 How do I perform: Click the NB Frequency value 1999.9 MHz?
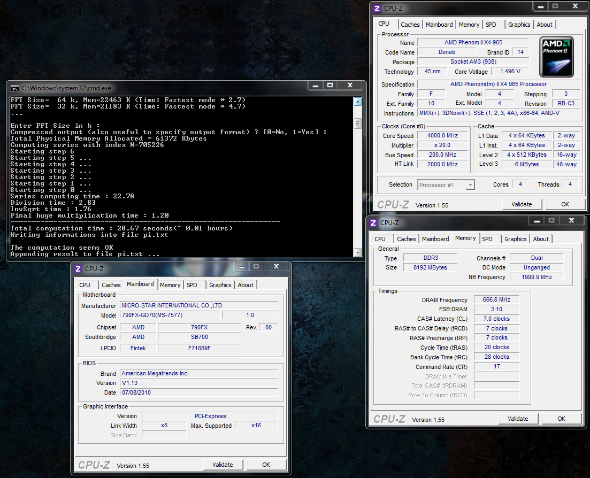[537, 277]
